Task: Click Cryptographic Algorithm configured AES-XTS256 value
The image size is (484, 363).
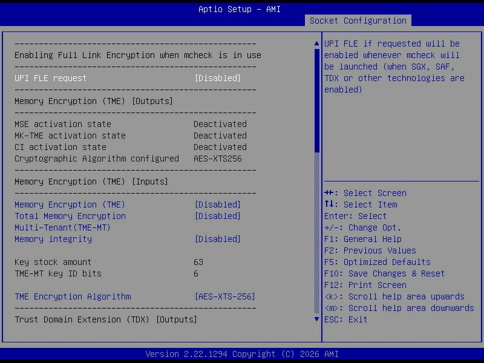Action: pyautogui.click(x=218, y=159)
